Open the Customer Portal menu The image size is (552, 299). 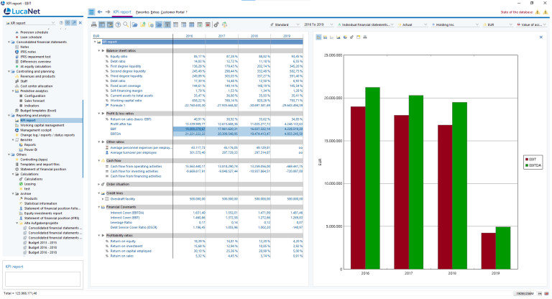tap(173, 12)
